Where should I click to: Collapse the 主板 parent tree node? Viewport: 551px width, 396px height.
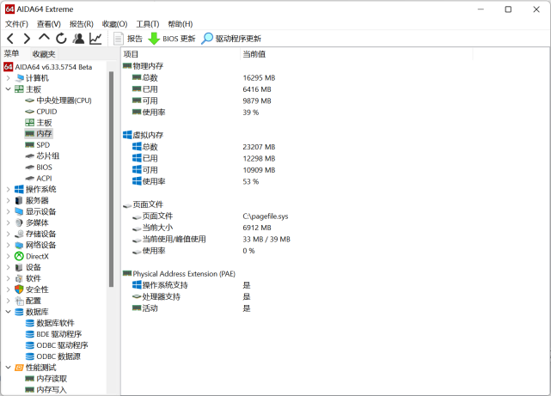8,89
